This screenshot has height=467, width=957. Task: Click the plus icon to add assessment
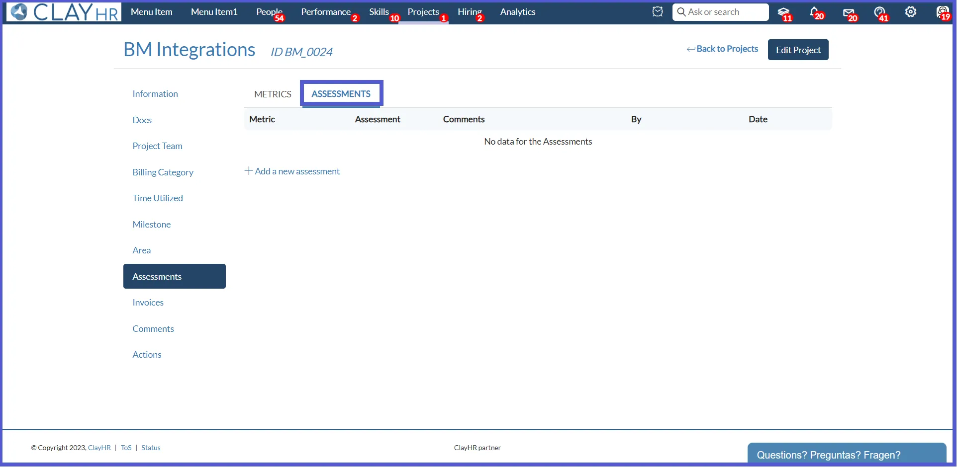pyautogui.click(x=249, y=171)
